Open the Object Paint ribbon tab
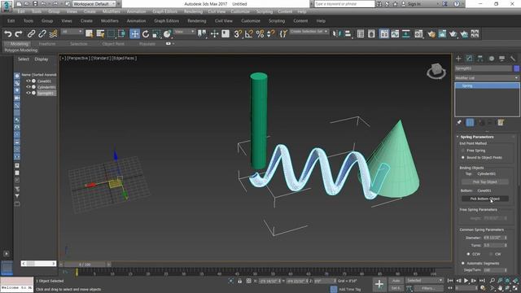 pyautogui.click(x=113, y=43)
